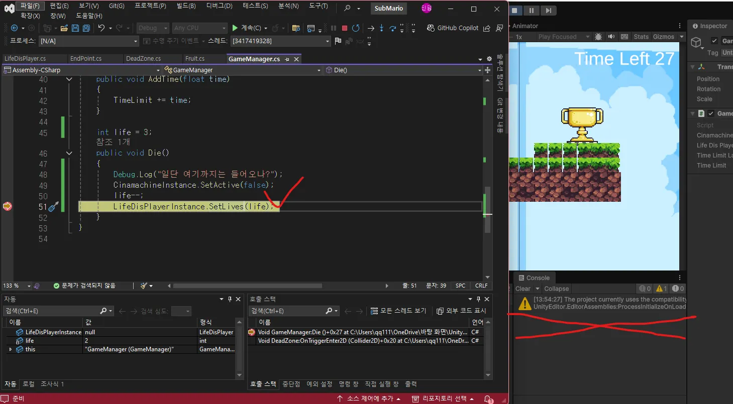Viewport: 733px width, 404px height.
Task: Click the Restart debugging circular arrow icon
Action: [356, 28]
